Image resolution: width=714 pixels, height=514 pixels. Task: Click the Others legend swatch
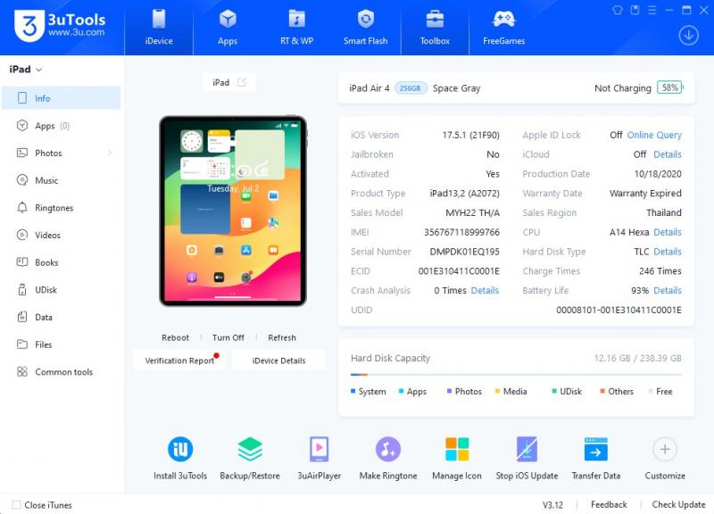click(602, 391)
